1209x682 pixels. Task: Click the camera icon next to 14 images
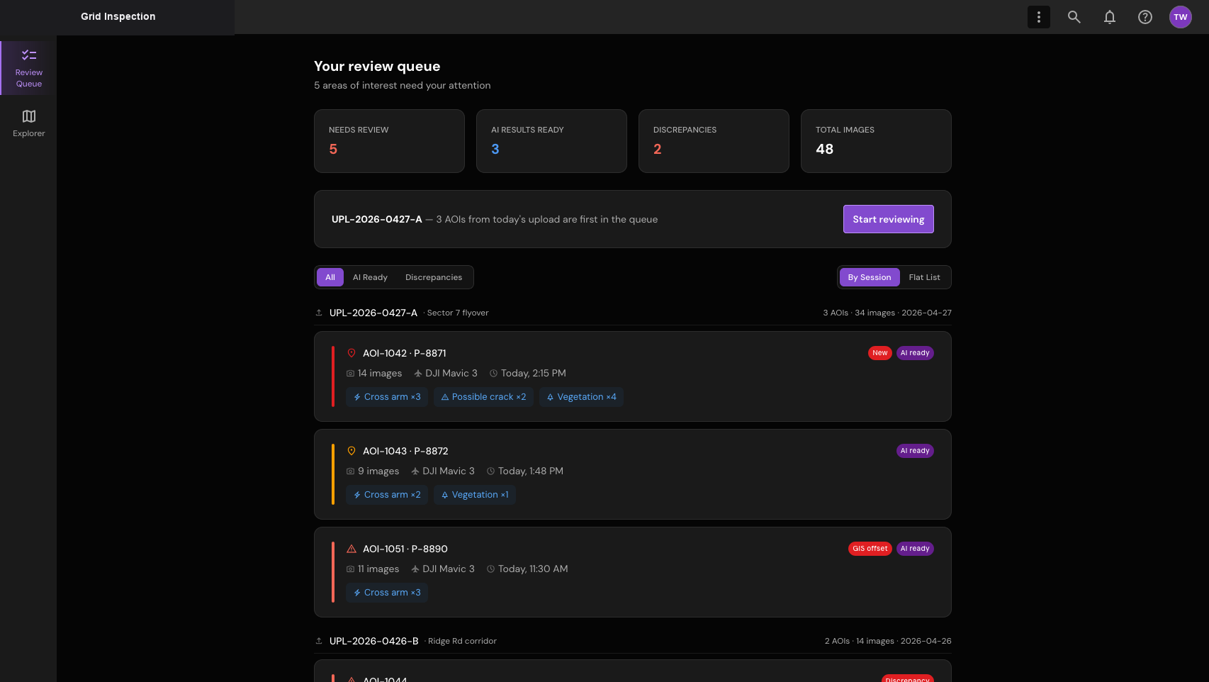(x=350, y=374)
